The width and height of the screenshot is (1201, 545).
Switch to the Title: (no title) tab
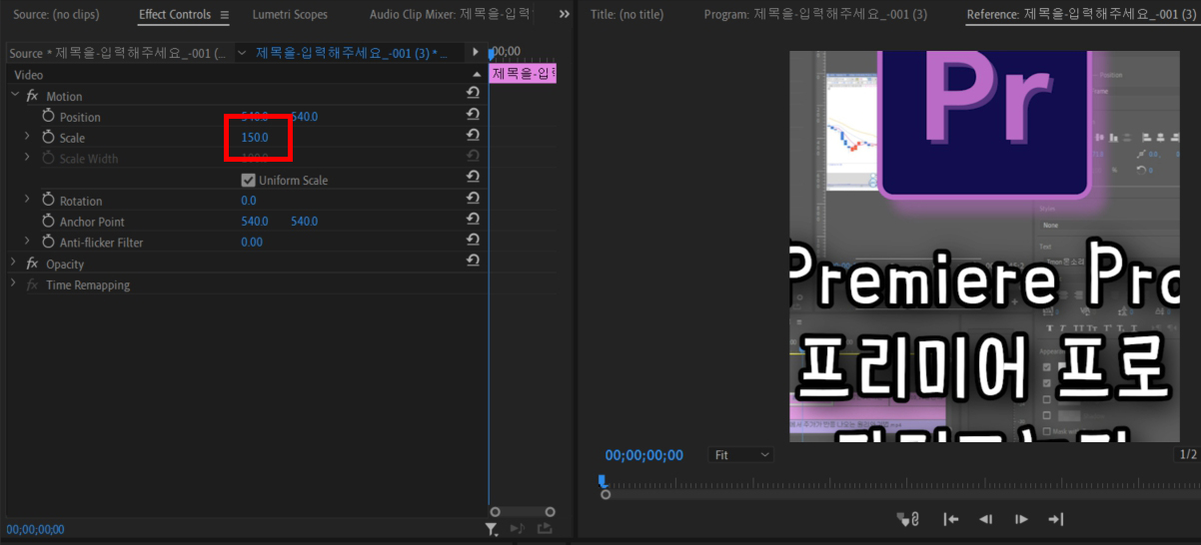pos(626,15)
